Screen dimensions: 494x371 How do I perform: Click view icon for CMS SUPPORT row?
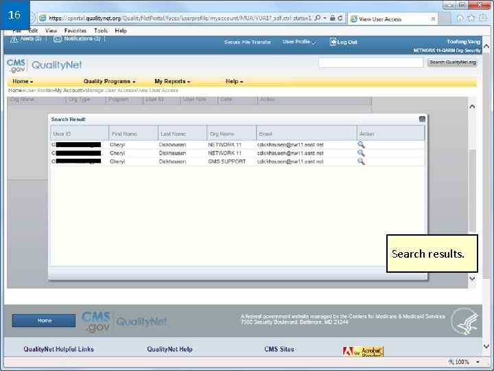click(x=361, y=161)
